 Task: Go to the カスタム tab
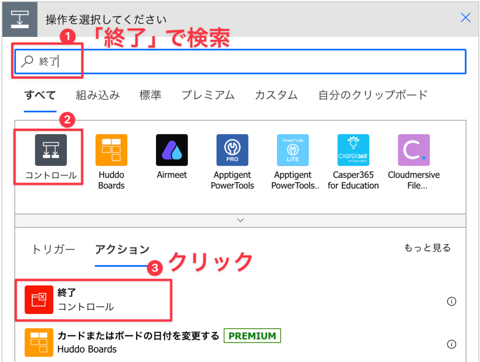pos(277,95)
